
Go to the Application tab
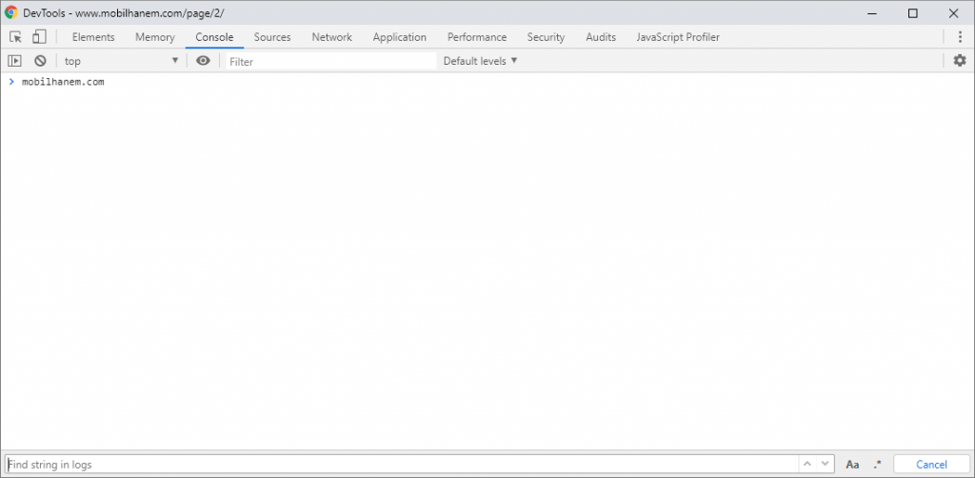pyautogui.click(x=400, y=37)
